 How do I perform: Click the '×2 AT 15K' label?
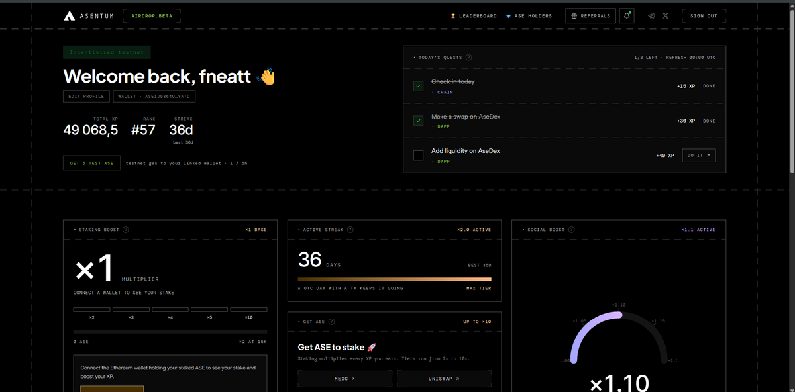253,342
